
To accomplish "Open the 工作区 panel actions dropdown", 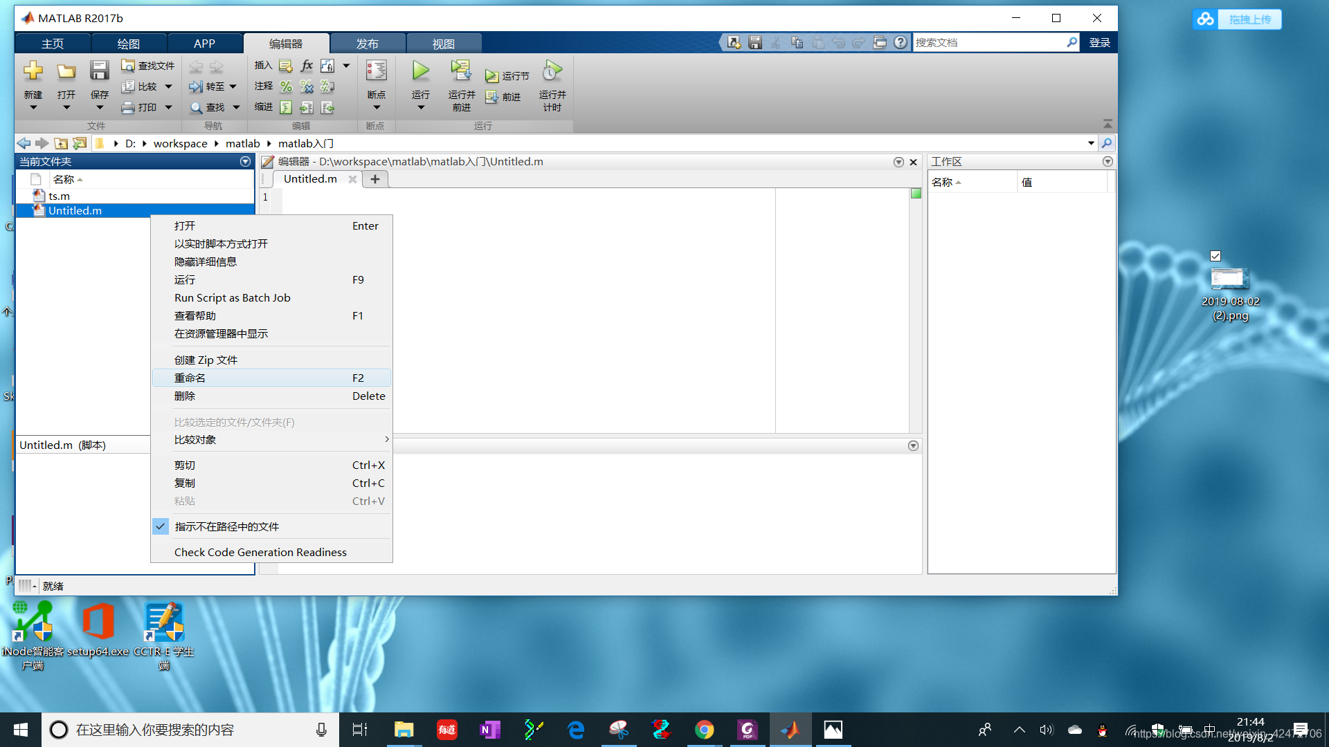I will [1107, 161].
